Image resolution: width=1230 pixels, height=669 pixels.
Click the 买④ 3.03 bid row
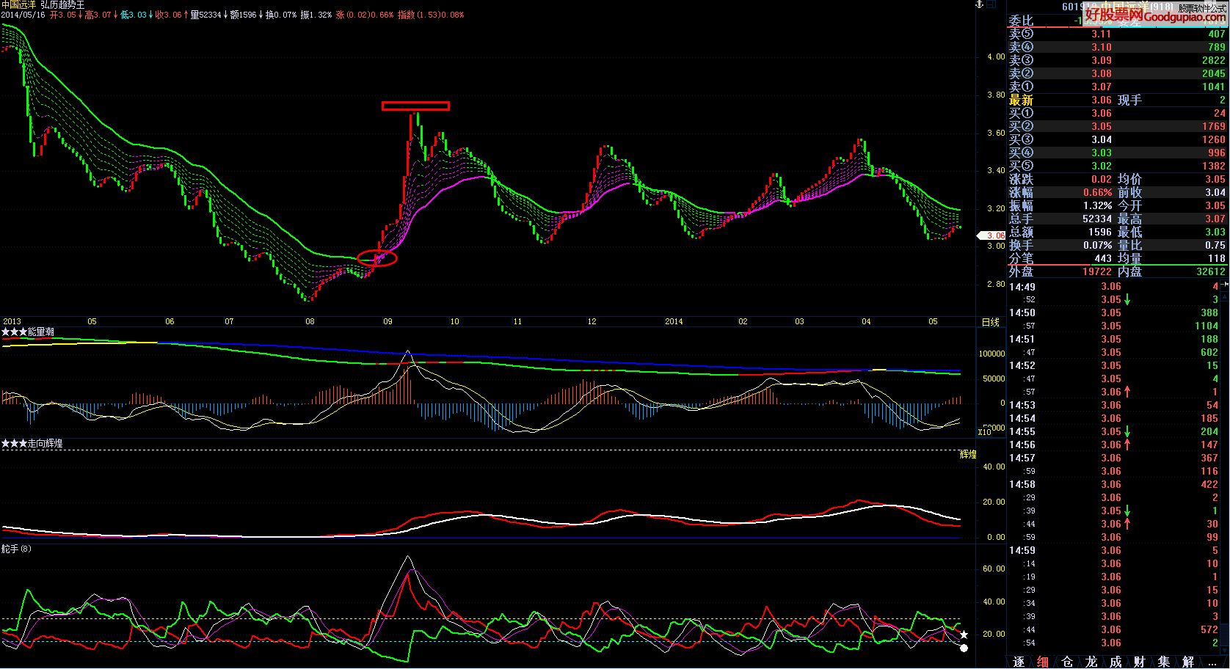(1117, 153)
